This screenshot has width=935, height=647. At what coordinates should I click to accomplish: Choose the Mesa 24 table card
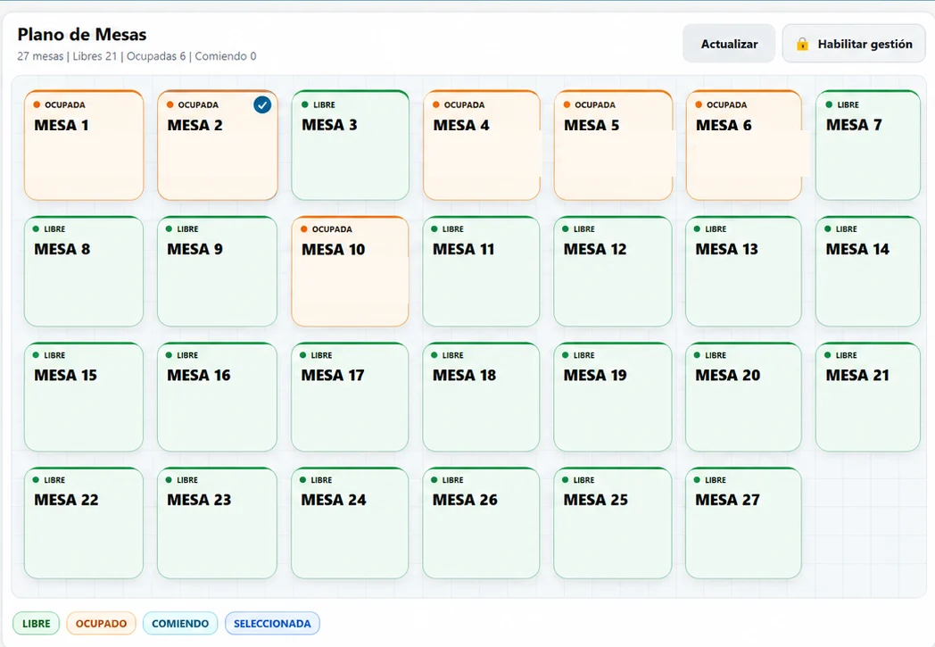click(350, 523)
